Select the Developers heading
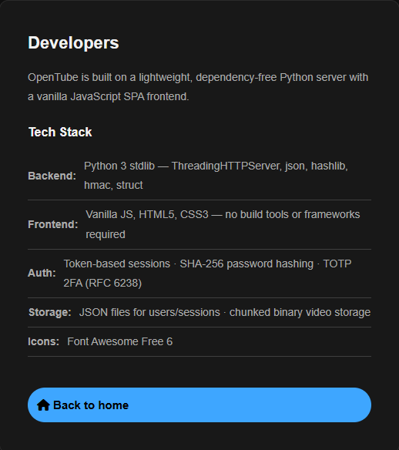 tap(73, 43)
